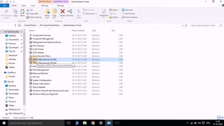This screenshot has height=126, width=224.
Task: Expand the Open dropdown arrow
Action: [118, 10]
